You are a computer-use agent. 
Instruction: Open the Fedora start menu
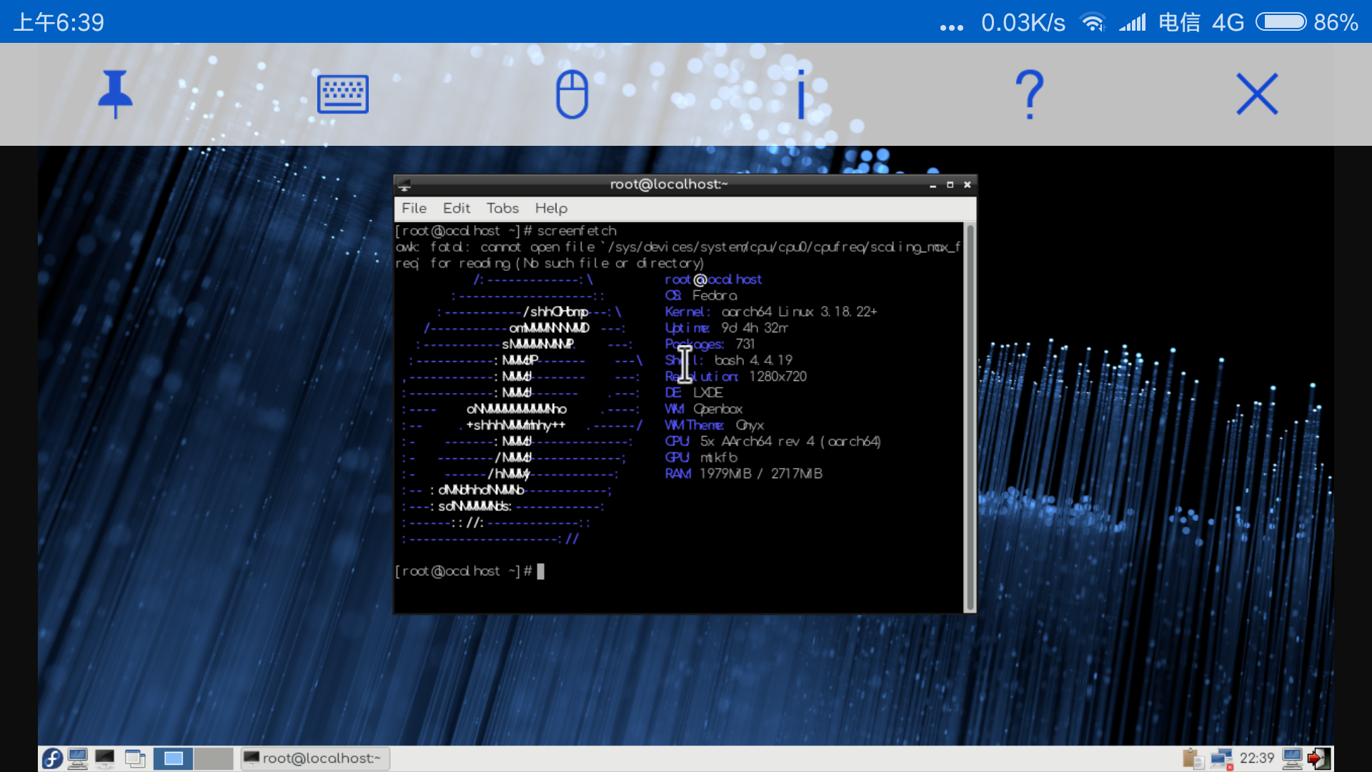[52, 758]
